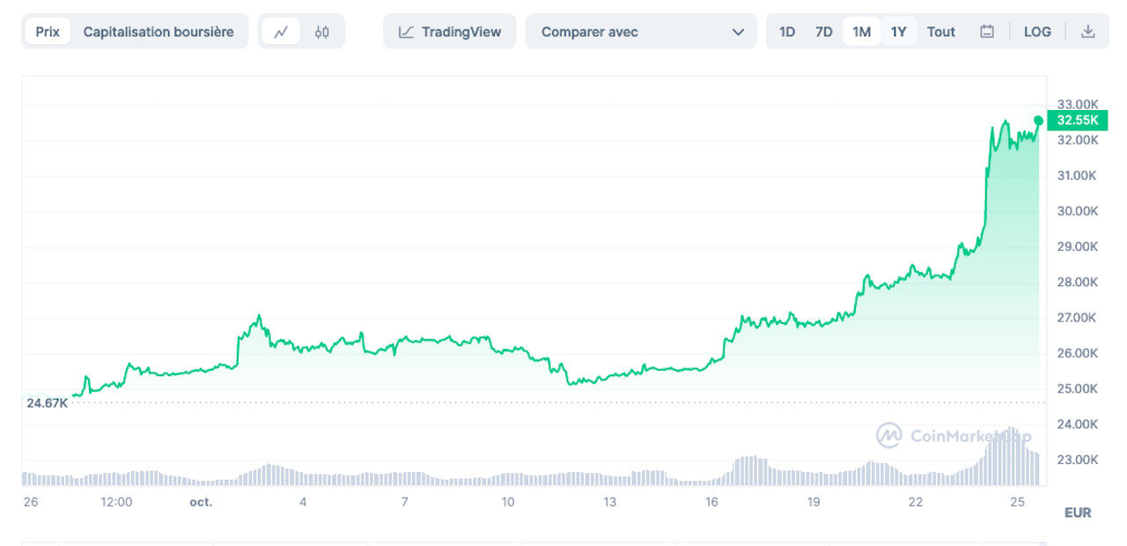Image resolution: width=1127 pixels, height=546 pixels.
Task: Click the green current price dot
Action: (x=1039, y=121)
